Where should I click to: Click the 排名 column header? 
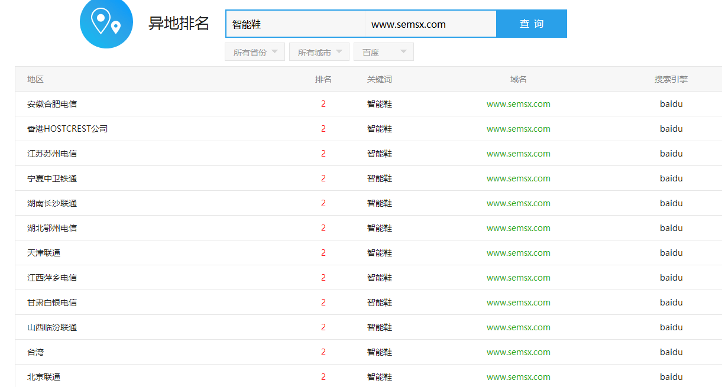(x=323, y=79)
